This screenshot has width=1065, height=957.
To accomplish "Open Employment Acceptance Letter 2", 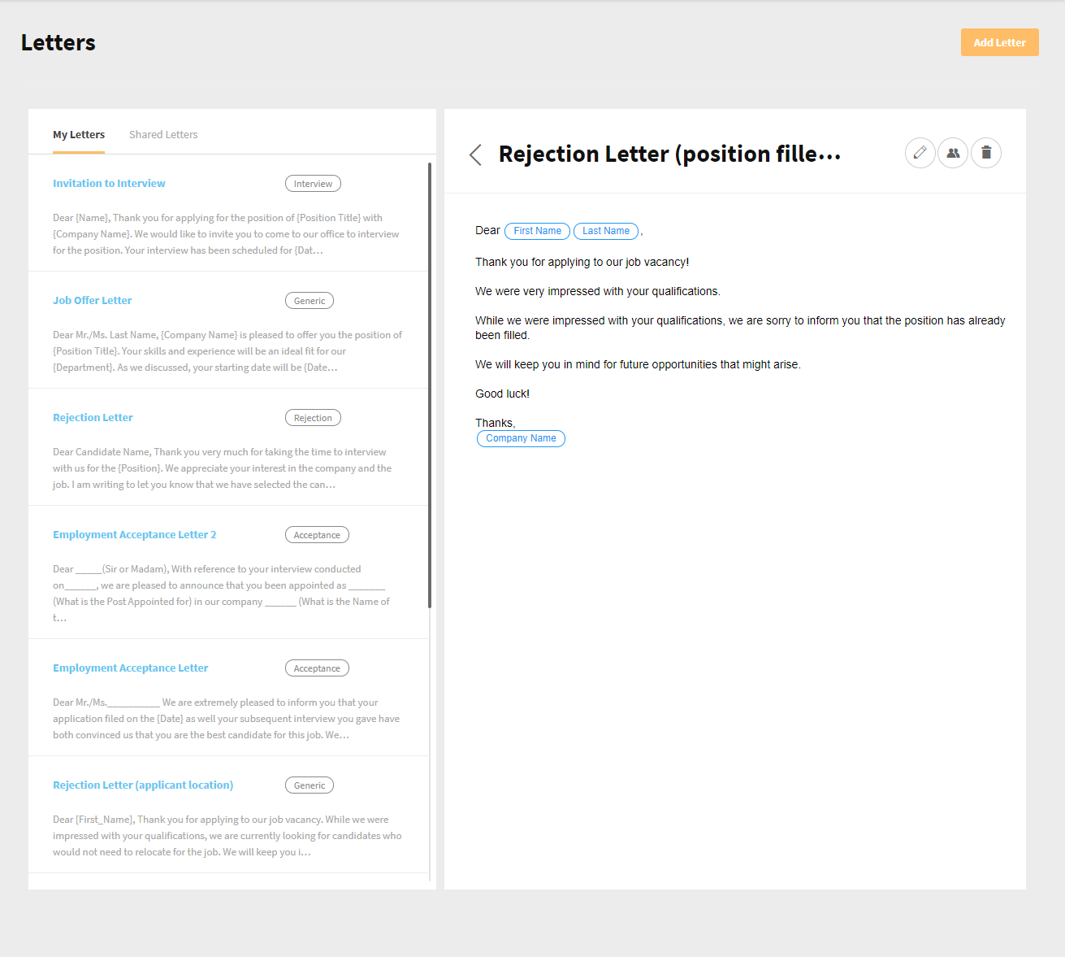I will (134, 534).
